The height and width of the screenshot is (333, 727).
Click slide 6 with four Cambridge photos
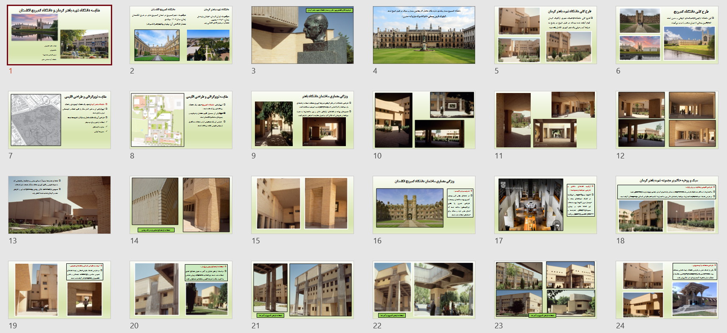click(x=667, y=35)
